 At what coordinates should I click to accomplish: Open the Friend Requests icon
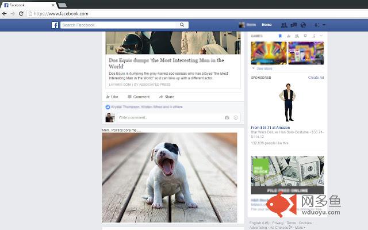click(x=284, y=25)
